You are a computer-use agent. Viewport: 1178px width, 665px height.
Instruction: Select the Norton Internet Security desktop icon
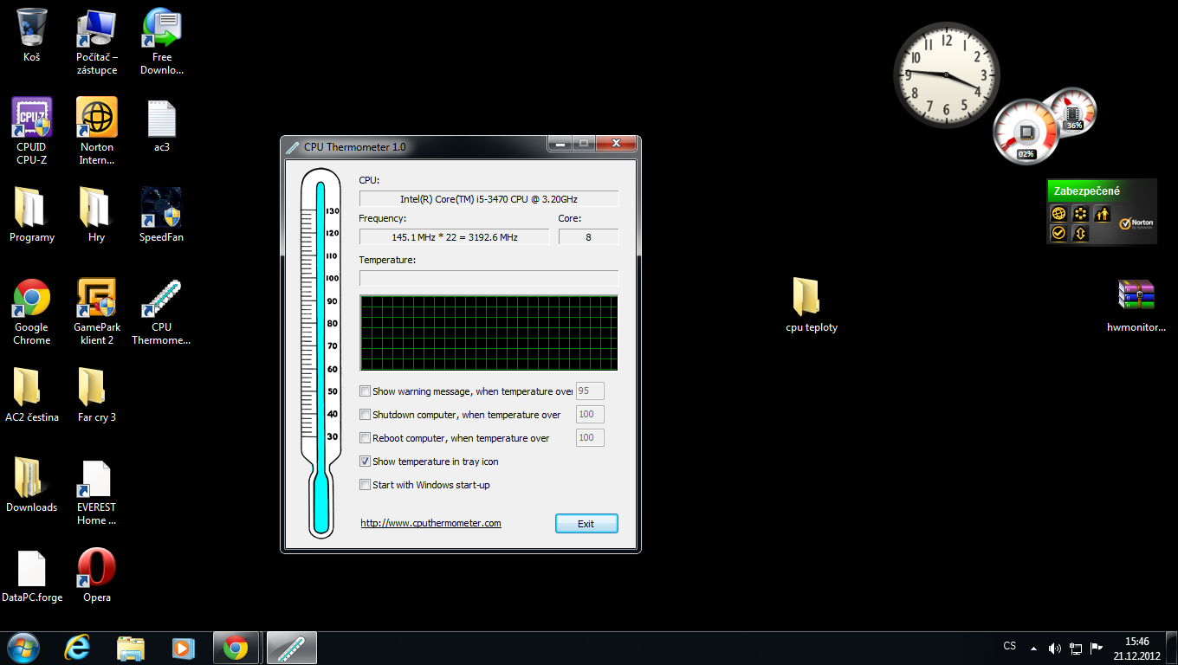pos(97,131)
